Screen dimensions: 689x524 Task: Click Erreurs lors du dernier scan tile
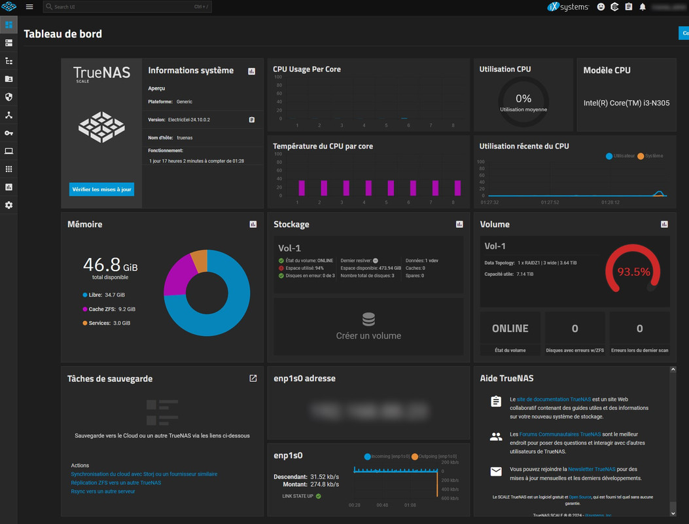click(640, 333)
